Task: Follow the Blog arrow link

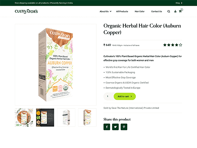Action: pos(179,3)
